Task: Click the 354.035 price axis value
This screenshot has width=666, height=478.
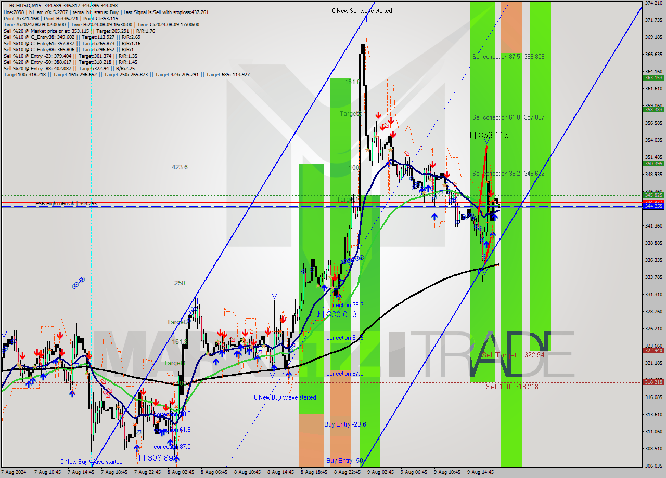Action: [653, 140]
